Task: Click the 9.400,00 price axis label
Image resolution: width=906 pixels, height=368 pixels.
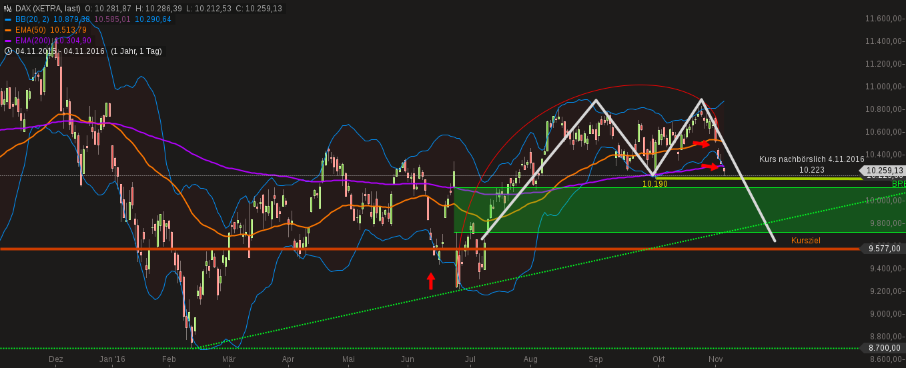Action: [x=885, y=269]
